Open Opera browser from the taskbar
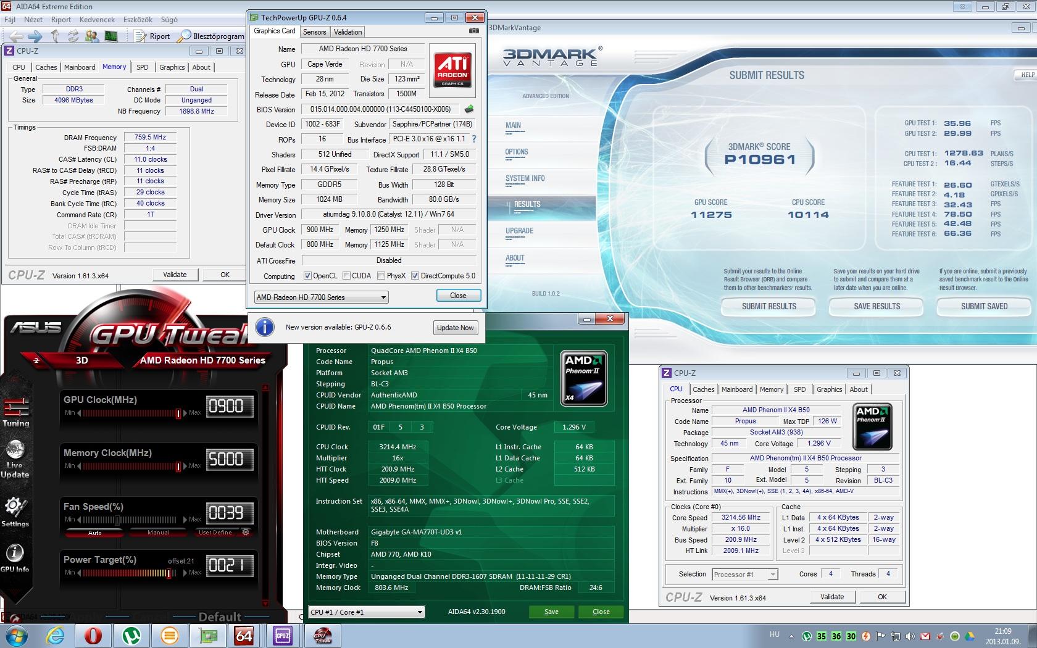 point(93,636)
